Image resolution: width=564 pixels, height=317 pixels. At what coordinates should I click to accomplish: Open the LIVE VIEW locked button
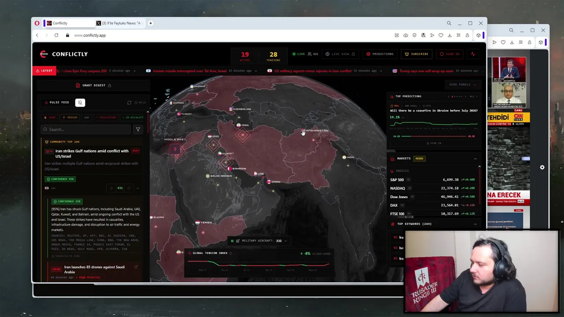340,54
